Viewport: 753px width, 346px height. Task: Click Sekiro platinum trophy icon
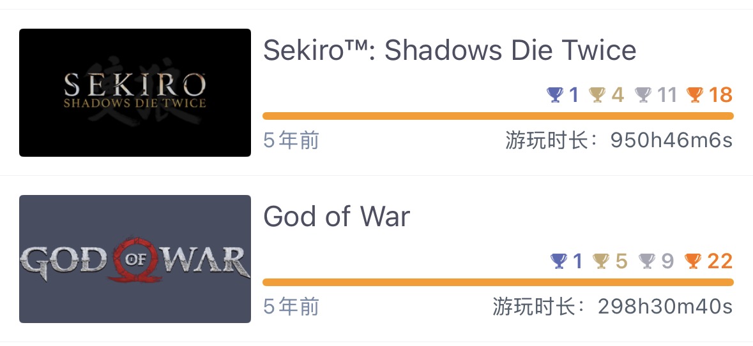coord(555,96)
